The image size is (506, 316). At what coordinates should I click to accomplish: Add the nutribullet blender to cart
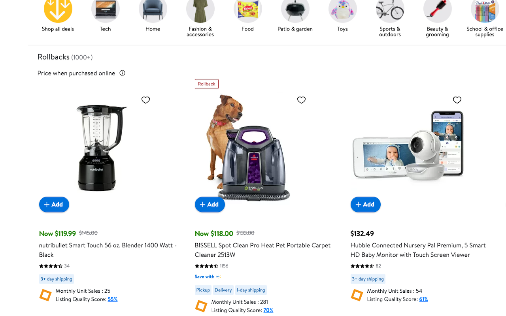coord(54,204)
